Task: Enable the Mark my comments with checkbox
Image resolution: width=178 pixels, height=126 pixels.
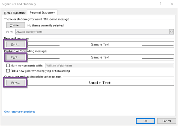Action: (x=8, y=66)
